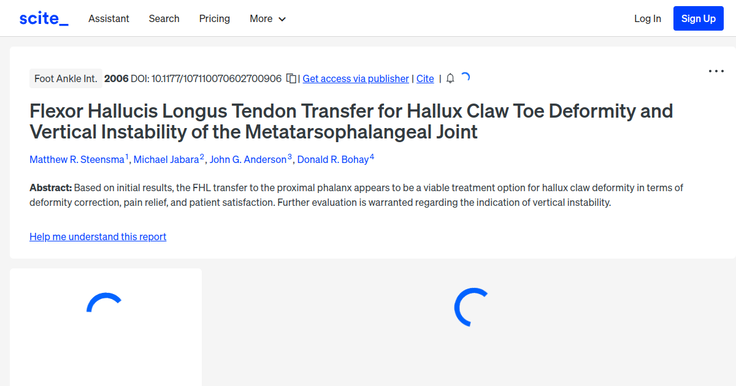The image size is (736, 386).
Task: Click author John G. Anderson
Action: (248, 159)
